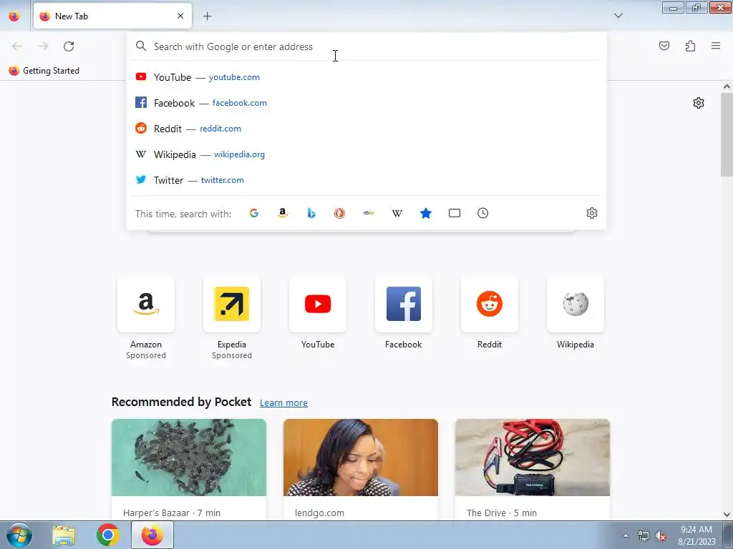This screenshot has height=549, width=733.
Task: Expand the List all tabs chevron
Action: [618, 16]
